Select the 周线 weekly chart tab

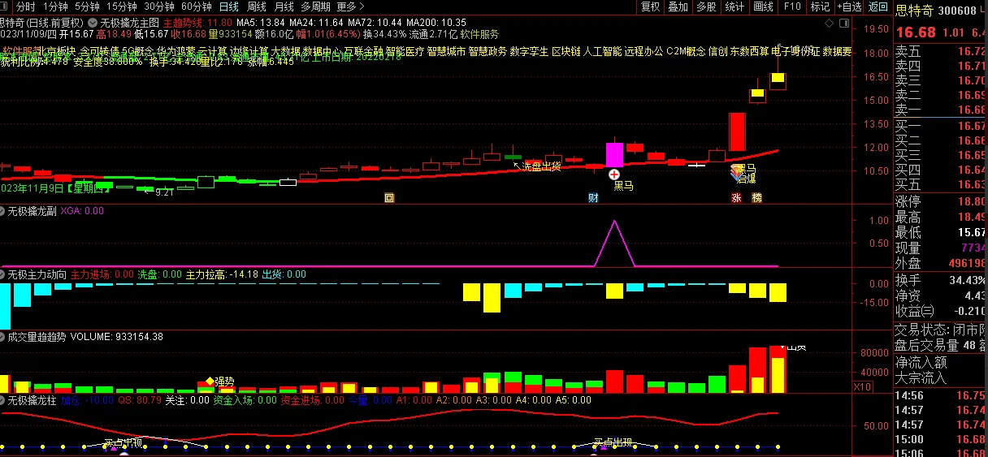[x=257, y=6]
